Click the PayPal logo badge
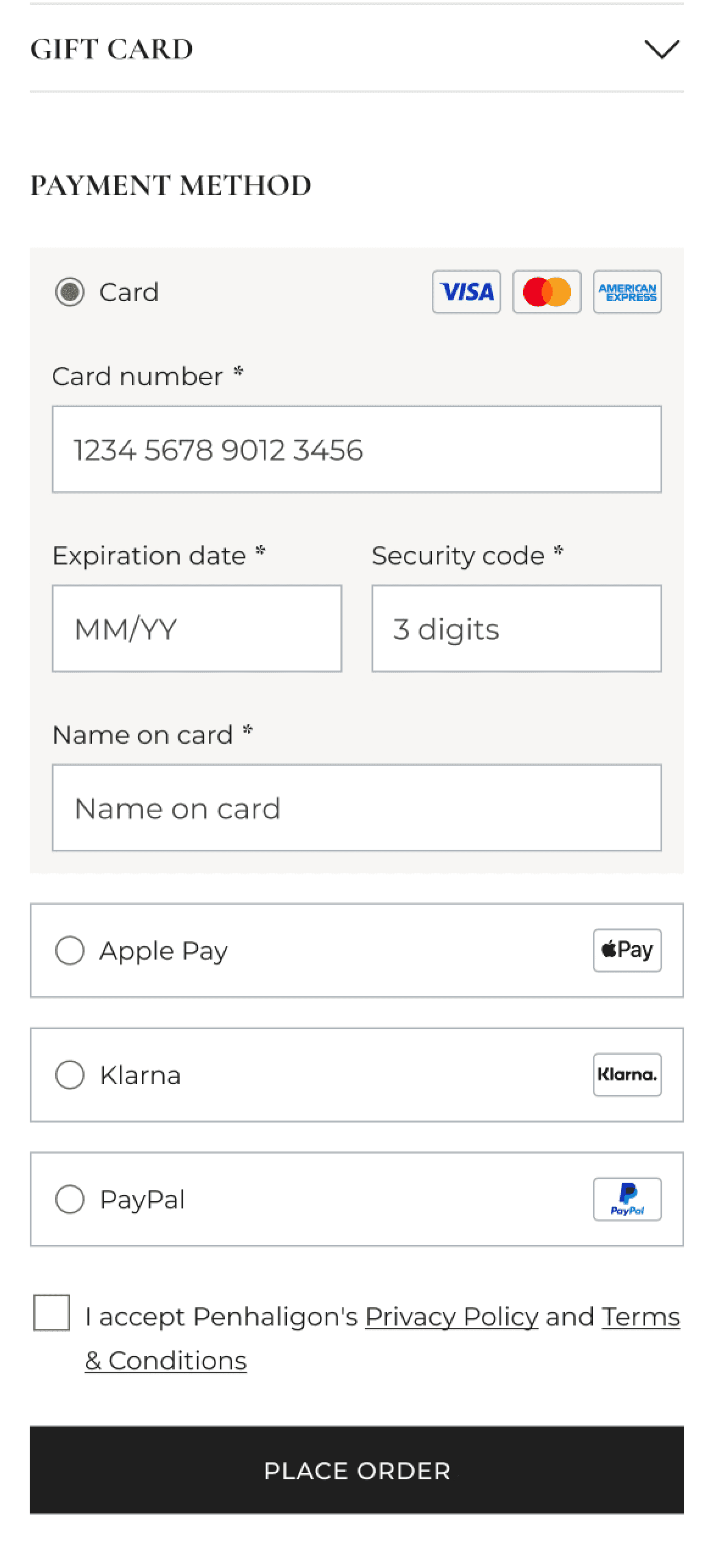This screenshot has height=1544, width=713. [627, 1199]
